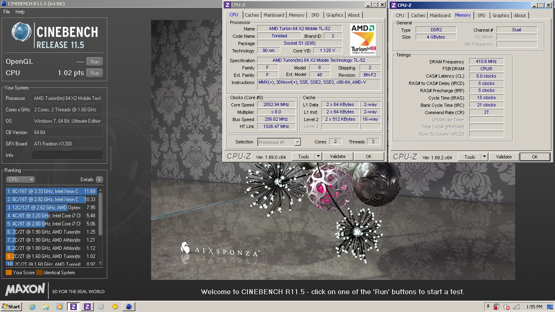Viewport: 555px width, 312px height.
Task: Open Caches tab in right CPU-Z window
Action: point(418,15)
